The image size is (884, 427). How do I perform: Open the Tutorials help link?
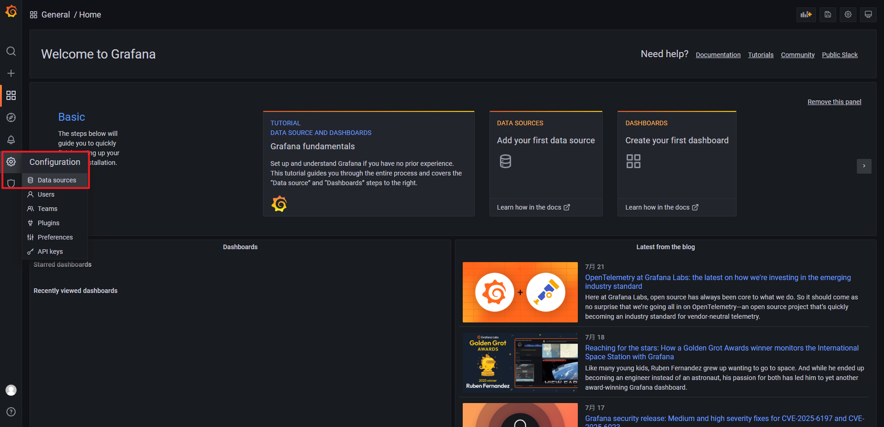point(761,55)
